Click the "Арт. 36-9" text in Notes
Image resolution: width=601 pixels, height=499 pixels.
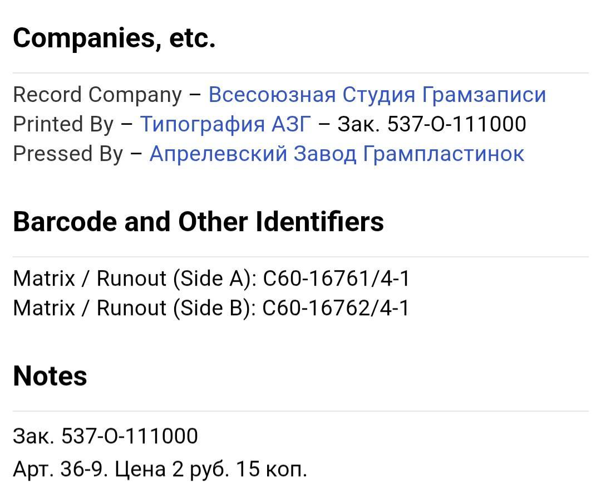click(60, 469)
